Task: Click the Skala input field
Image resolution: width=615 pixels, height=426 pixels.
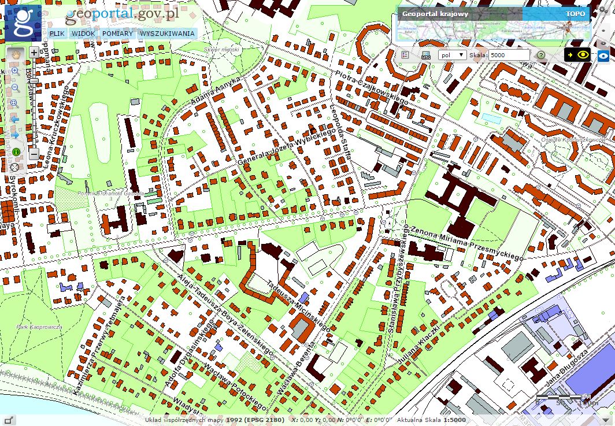Action: (509, 55)
